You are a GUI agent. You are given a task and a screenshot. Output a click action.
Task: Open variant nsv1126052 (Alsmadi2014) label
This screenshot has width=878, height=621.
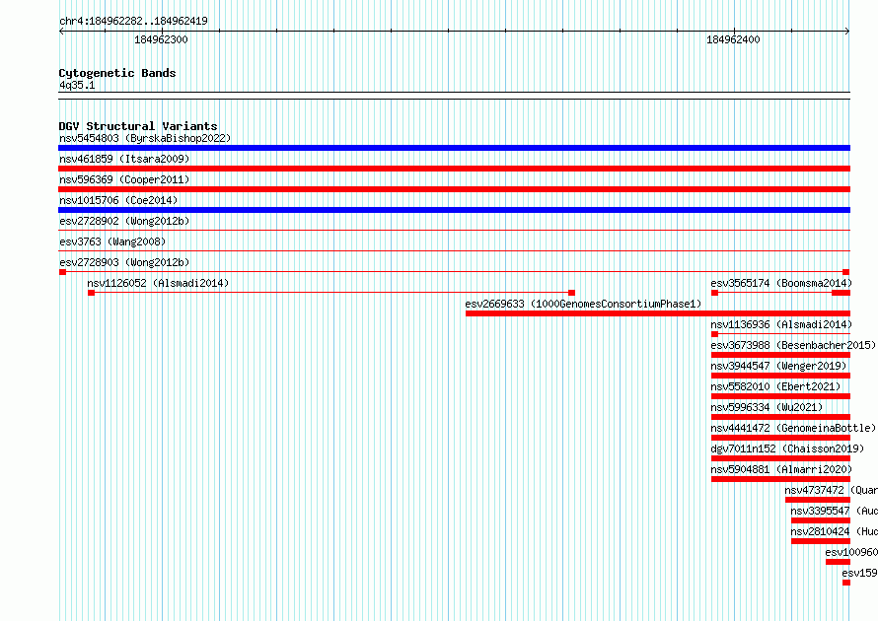point(159,283)
